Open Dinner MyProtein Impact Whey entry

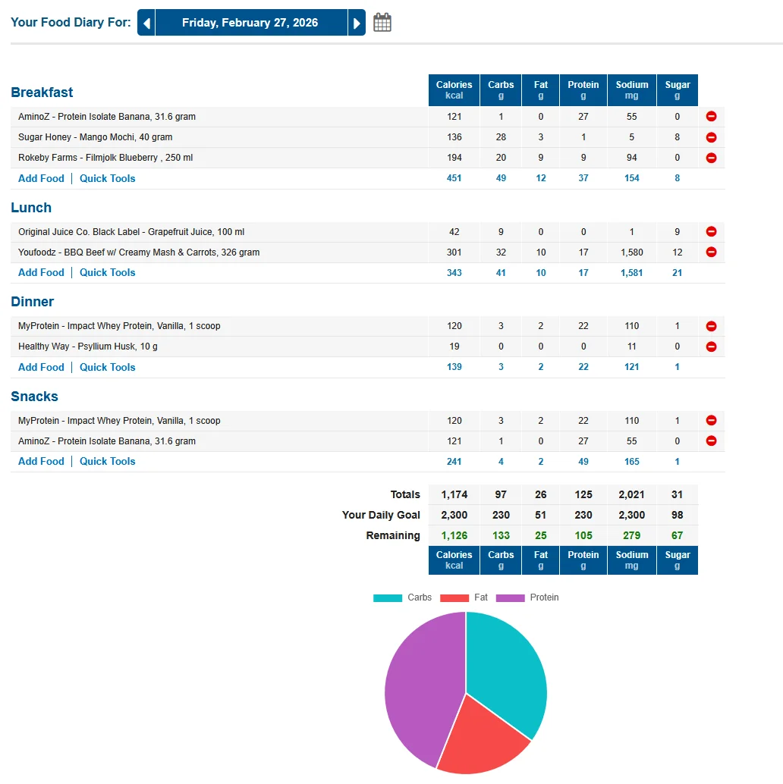[119, 326]
